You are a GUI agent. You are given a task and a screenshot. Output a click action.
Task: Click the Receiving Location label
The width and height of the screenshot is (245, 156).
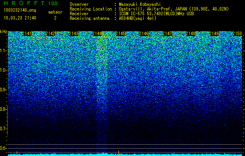coord(91,9)
